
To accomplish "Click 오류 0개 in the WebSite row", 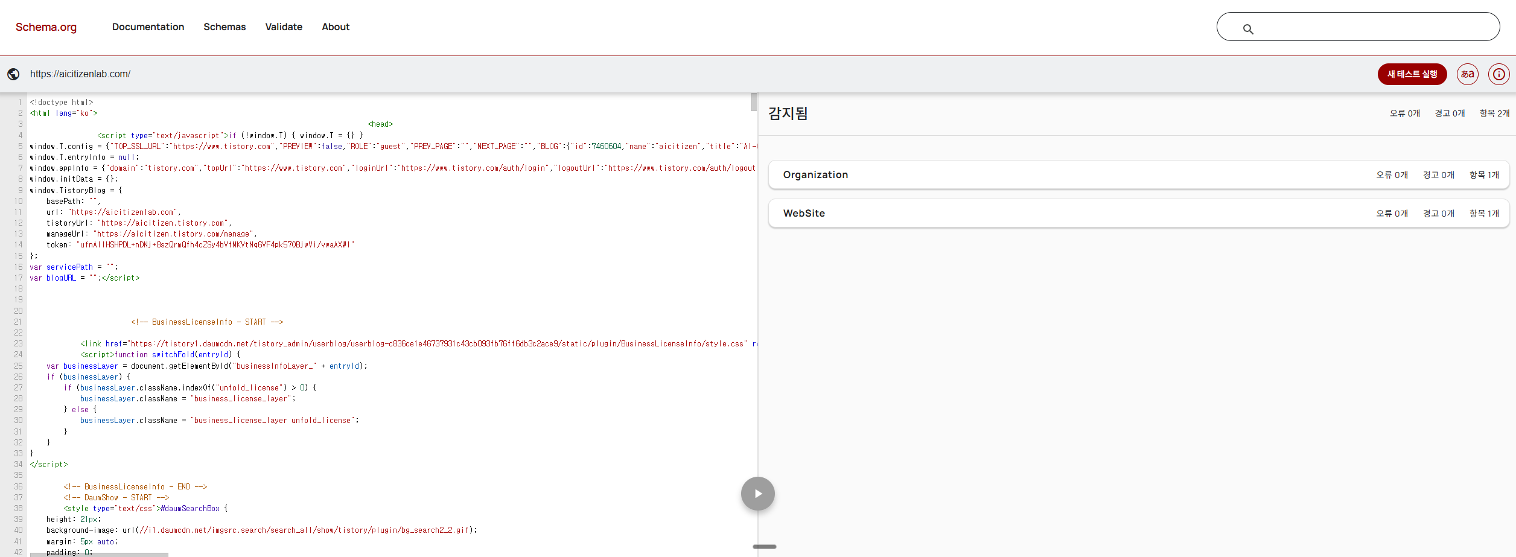I will click(x=1392, y=214).
